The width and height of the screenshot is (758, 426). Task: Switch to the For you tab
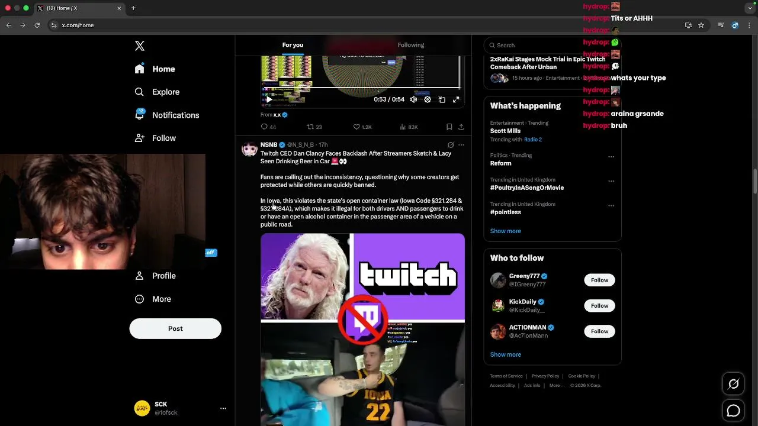(293, 46)
